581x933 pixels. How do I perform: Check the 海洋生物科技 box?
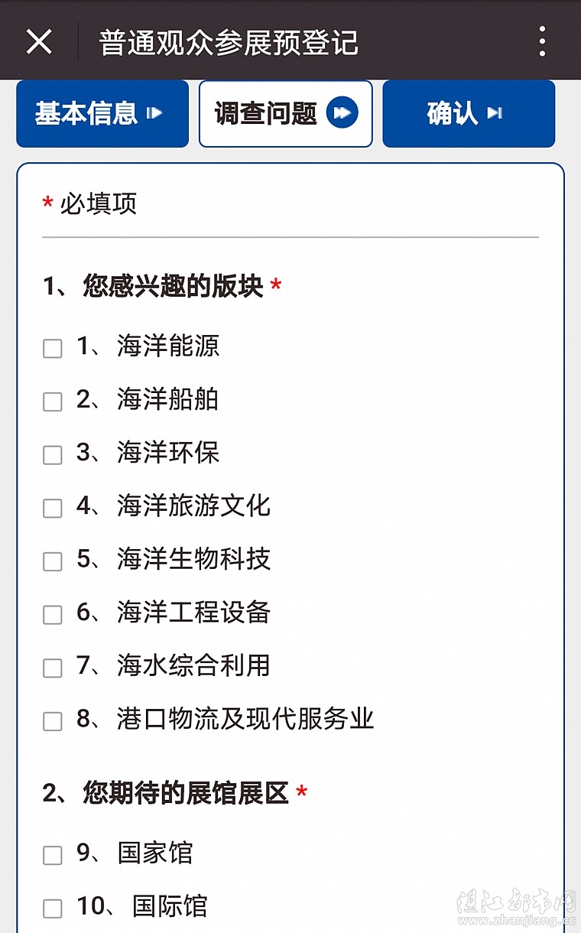tap(52, 561)
